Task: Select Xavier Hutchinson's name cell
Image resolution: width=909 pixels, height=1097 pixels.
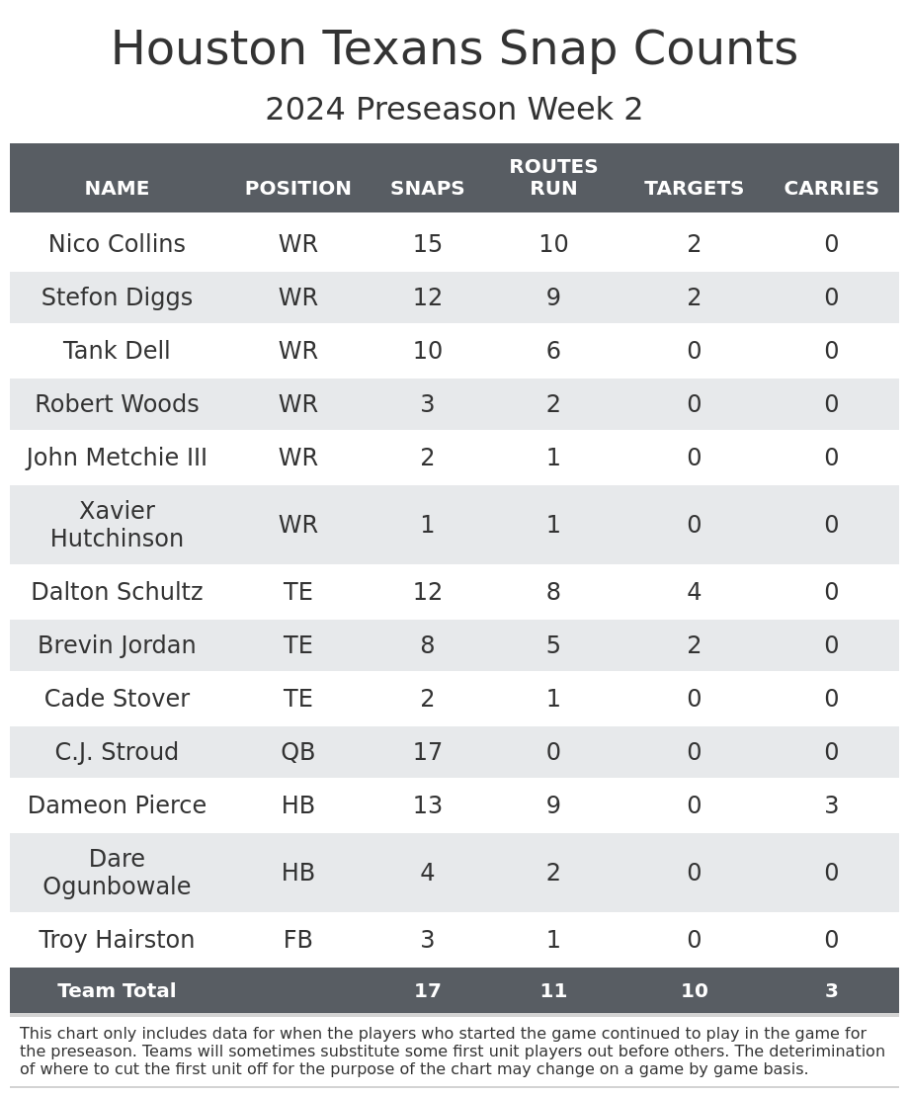Action: coord(117,525)
